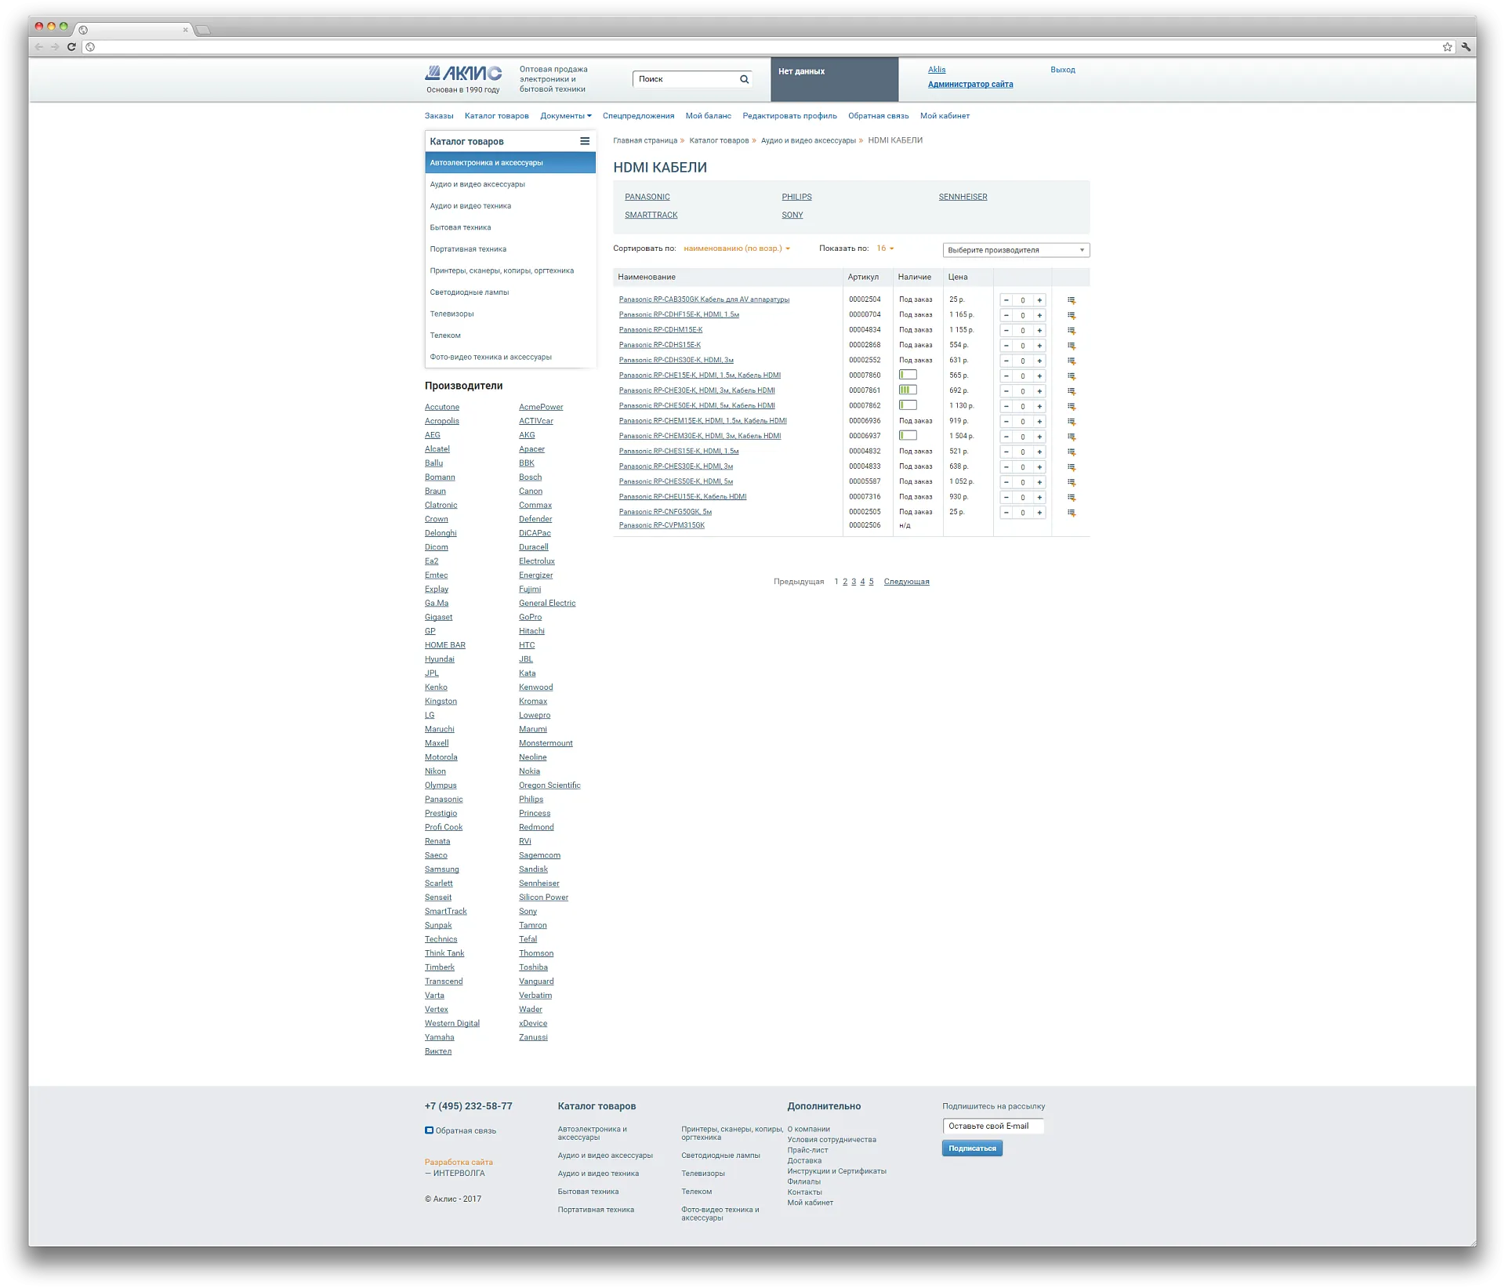This screenshot has width=1505, height=1288.
Task: Filter by SENNHEISER brand link
Action: tap(963, 197)
